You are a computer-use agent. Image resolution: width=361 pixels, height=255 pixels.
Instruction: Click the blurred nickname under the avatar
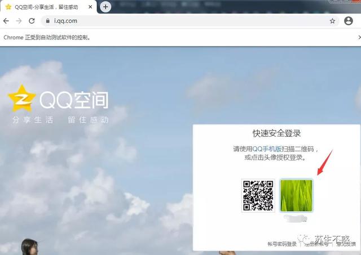pyautogui.click(x=296, y=218)
